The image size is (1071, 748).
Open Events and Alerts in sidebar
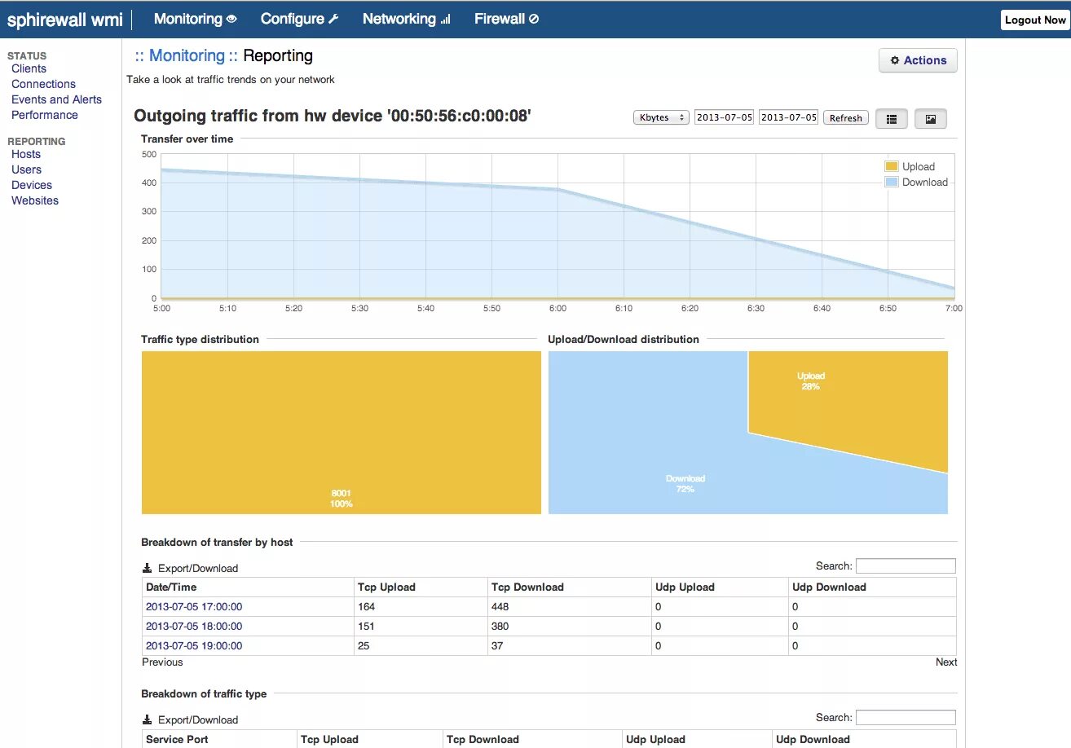point(56,99)
